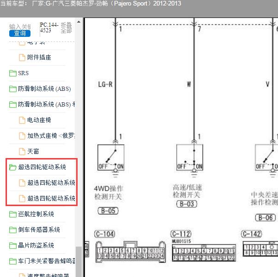
Task: Click the 4WD操作检测开关 switch symbol
Action: [111, 158]
